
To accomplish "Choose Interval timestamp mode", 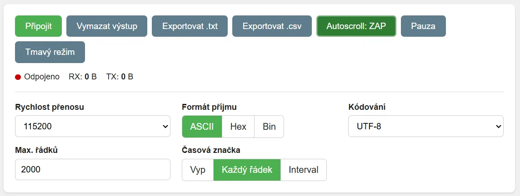I will click(304, 170).
